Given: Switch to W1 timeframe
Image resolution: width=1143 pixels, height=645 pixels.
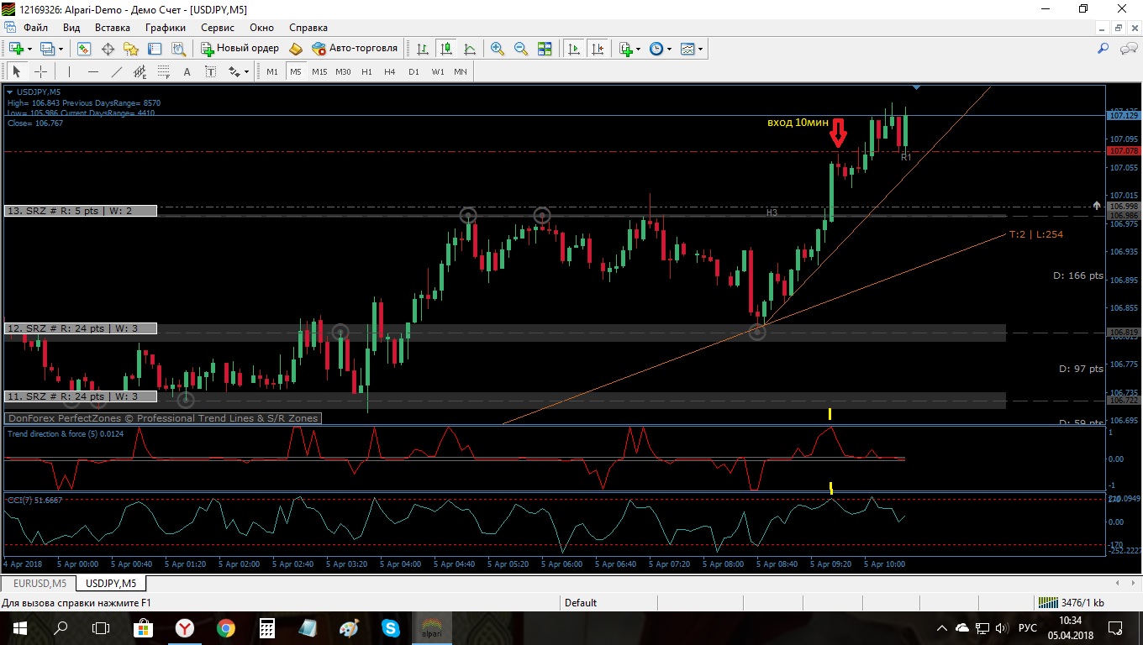Looking at the screenshot, I should (x=438, y=71).
